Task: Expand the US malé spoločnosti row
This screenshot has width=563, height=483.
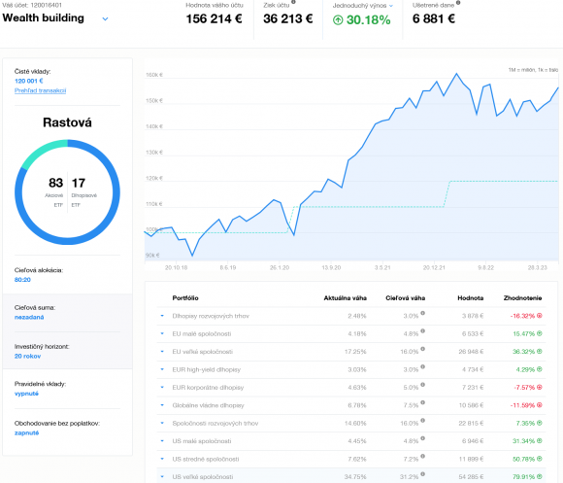Action: tap(162, 440)
